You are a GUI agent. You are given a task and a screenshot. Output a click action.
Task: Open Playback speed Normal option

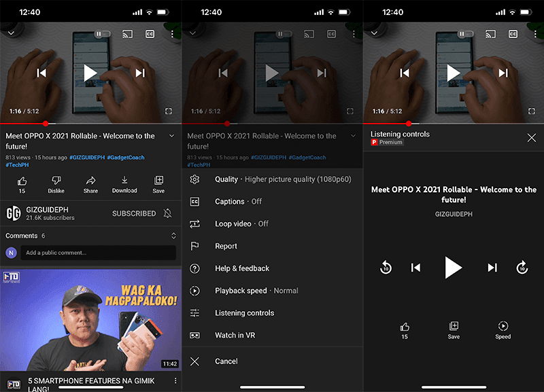click(x=273, y=291)
